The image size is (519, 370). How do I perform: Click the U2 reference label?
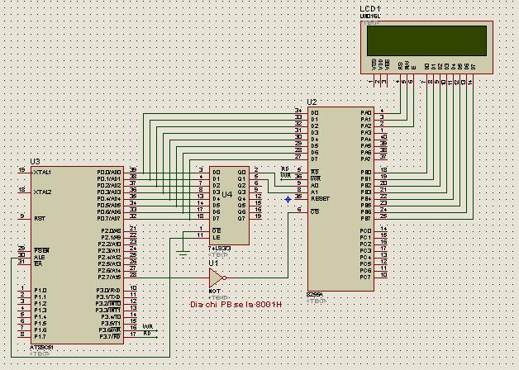click(312, 102)
